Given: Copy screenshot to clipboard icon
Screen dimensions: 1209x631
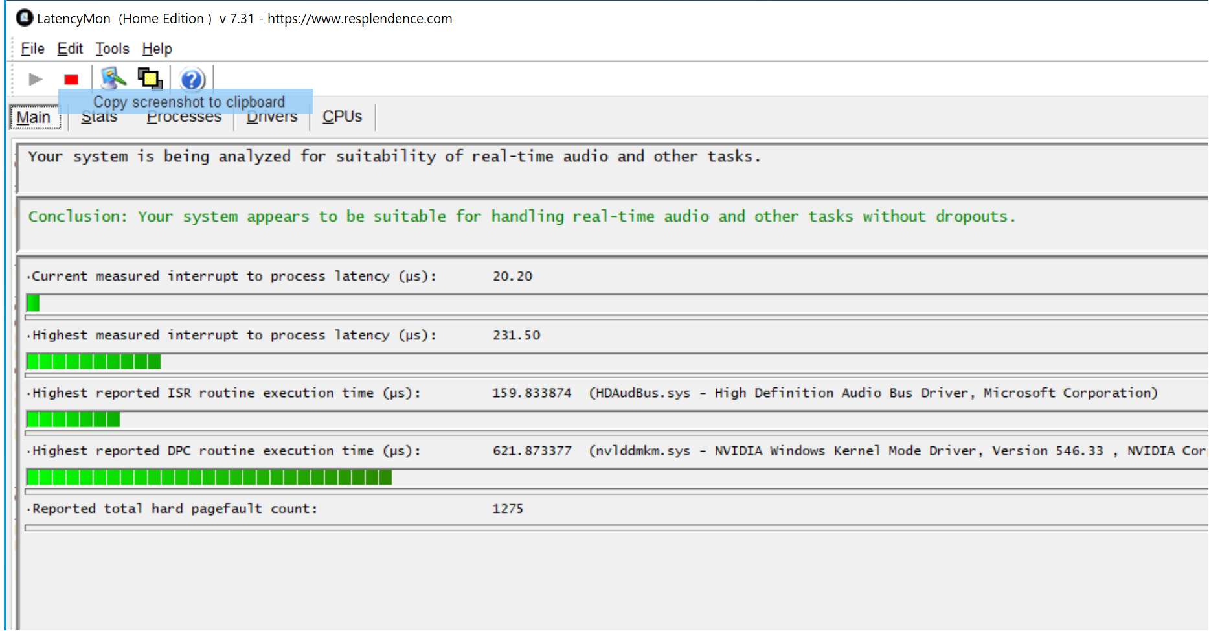Looking at the screenshot, I should [x=150, y=78].
